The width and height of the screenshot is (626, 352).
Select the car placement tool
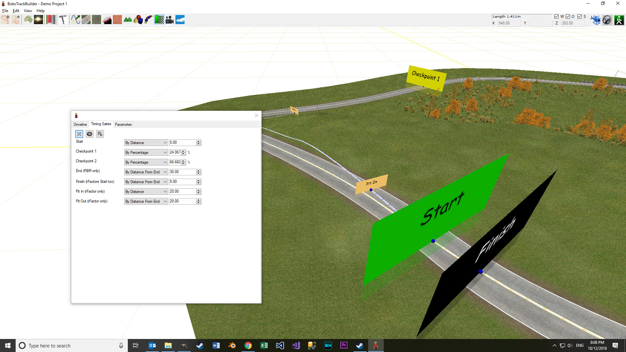(107, 20)
